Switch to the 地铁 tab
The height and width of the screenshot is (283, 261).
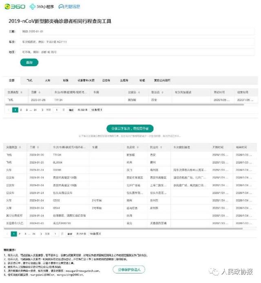[x=66, y=80]
